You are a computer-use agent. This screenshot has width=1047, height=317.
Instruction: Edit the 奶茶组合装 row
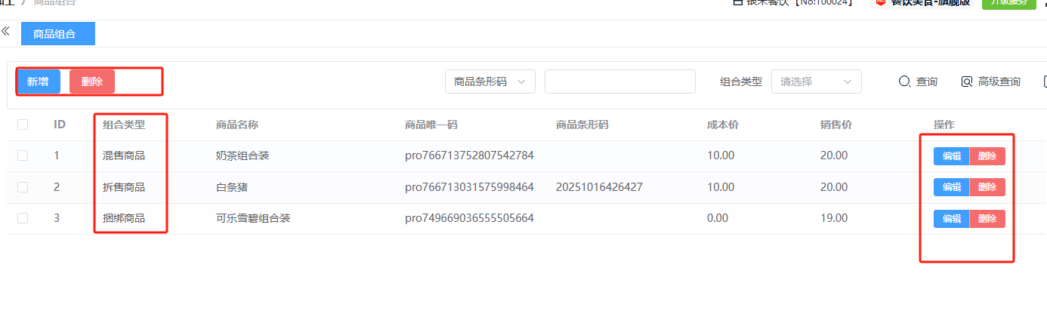(x=951, y=156)
